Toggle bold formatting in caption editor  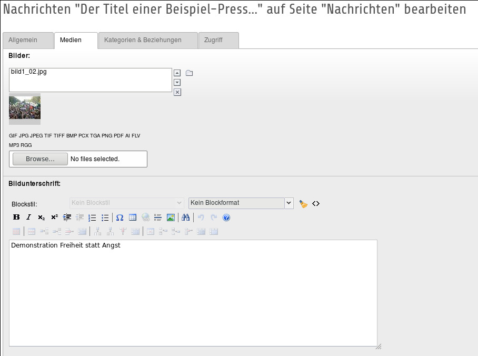click(16, 217)
